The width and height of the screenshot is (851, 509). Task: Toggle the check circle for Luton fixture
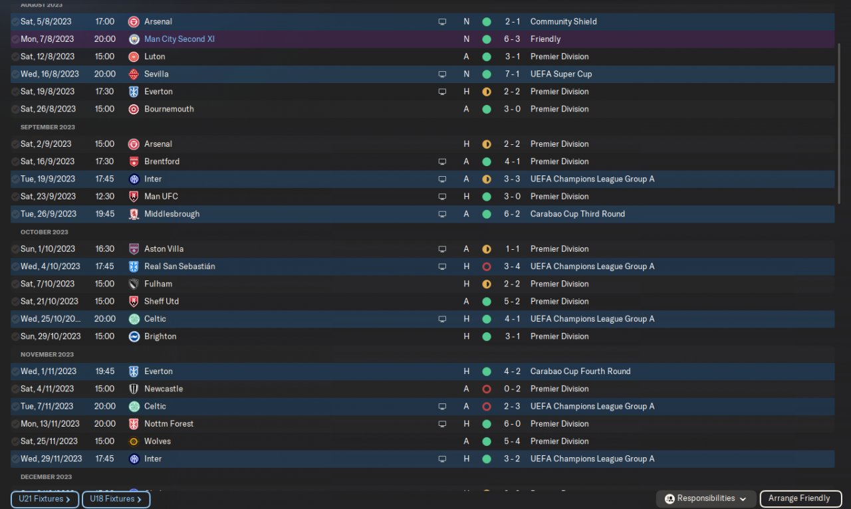point(15,57)
